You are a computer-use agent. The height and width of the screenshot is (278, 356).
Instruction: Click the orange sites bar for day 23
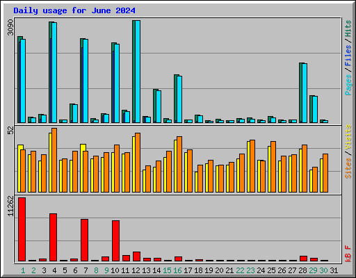(252, 166)
